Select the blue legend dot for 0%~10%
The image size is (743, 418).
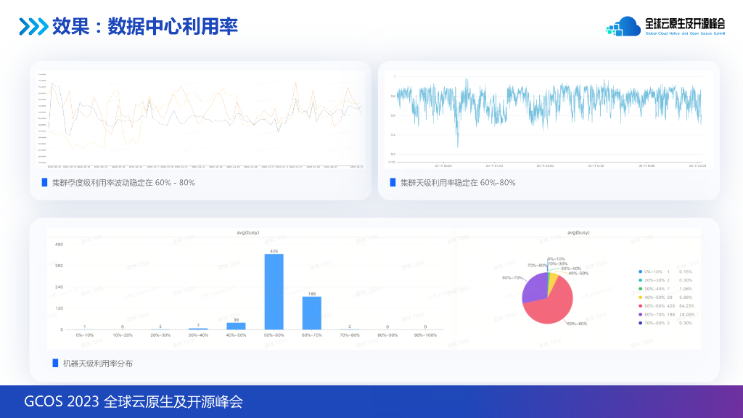(x=640, y=271)
